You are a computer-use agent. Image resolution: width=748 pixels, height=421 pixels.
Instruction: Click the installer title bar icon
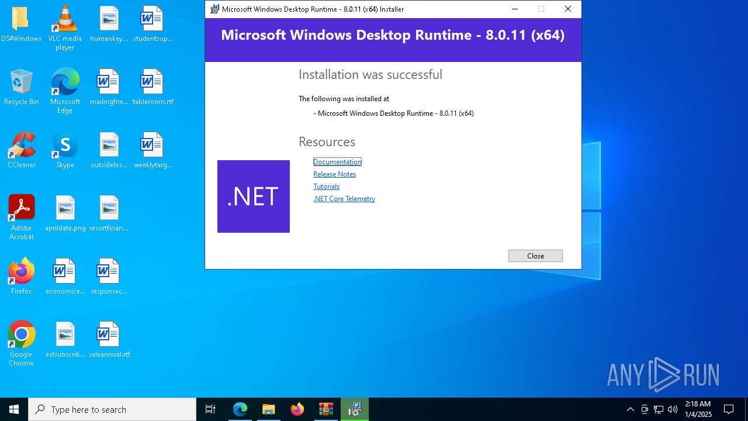(214, 9)
